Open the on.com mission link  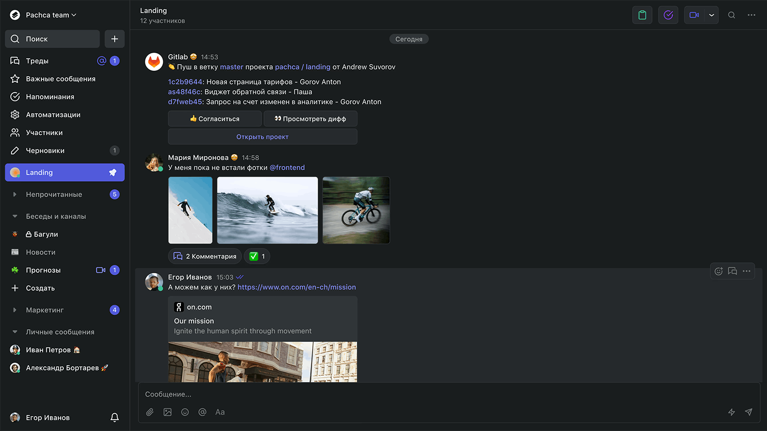coord(296,287)
